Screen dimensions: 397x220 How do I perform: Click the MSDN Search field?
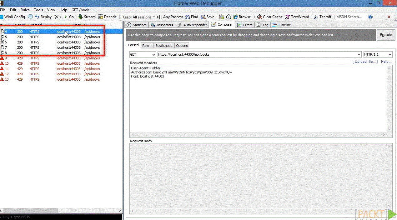(350, 17)
